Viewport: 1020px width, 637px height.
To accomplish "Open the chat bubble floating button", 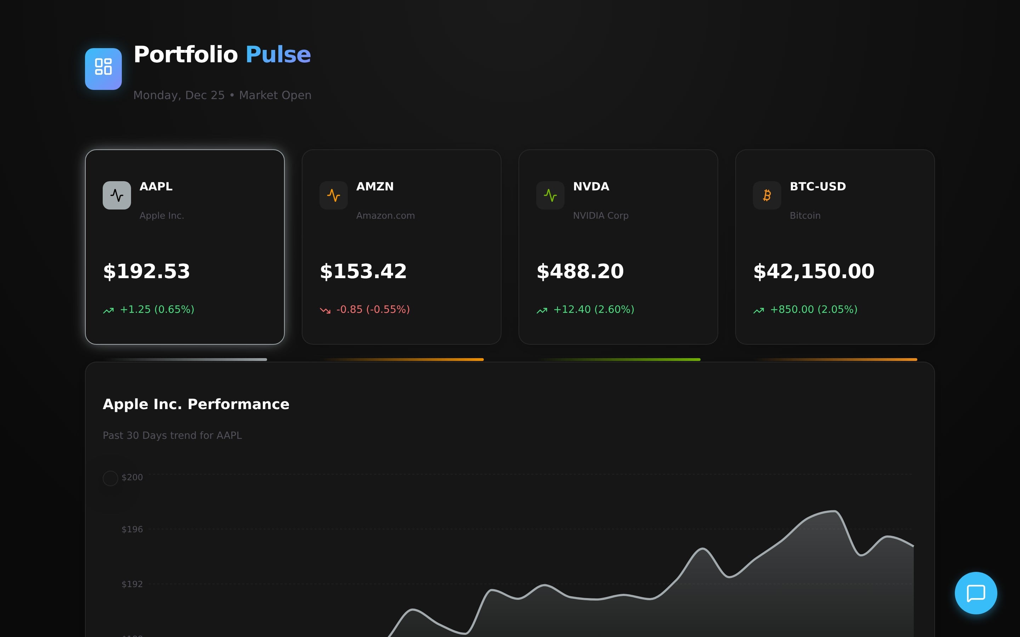I will click(975, 592).
